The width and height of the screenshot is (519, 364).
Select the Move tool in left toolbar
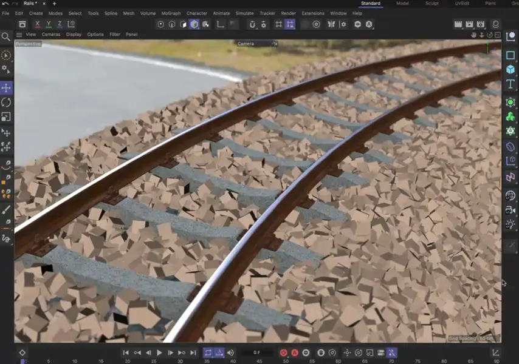6,88
